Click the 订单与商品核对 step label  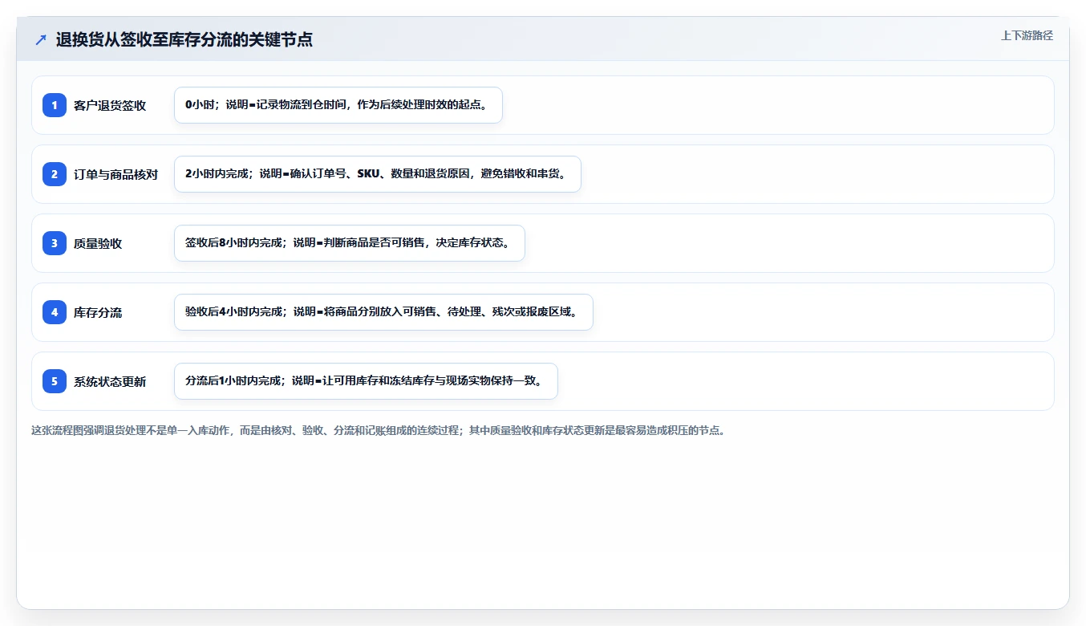click(115, 174)
